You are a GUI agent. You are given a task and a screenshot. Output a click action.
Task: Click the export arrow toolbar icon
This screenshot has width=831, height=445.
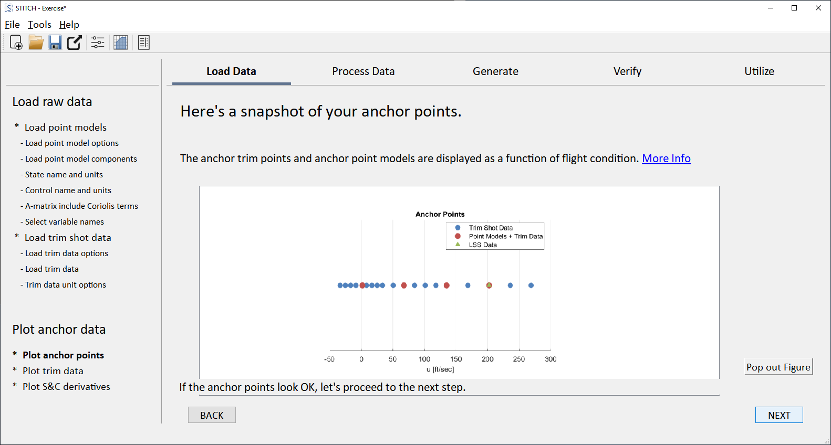tap(75, 43)
